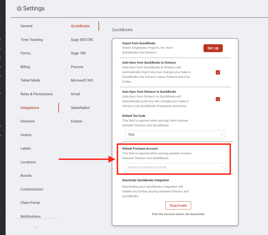Open the General settings tab
The height and width of the screenshot is (235, 268).
coord(26,26)
